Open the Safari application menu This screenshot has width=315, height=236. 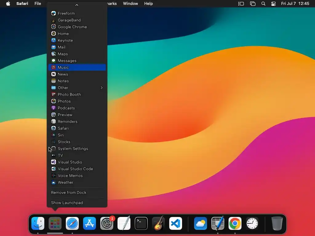(x=22, y=4)
